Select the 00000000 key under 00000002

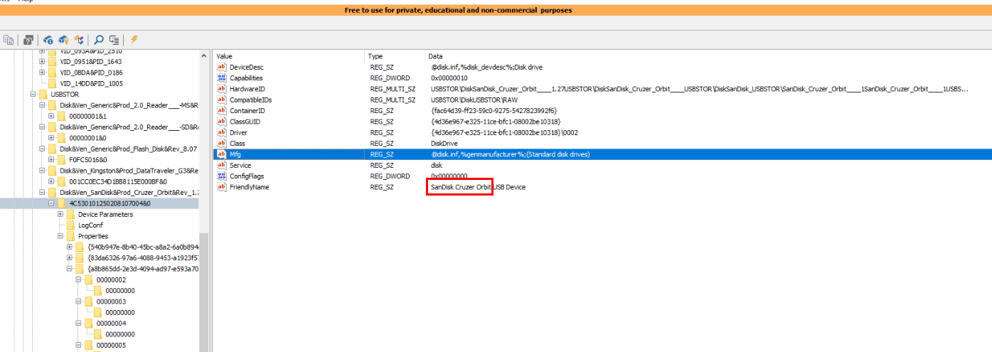tap(120, 291)
